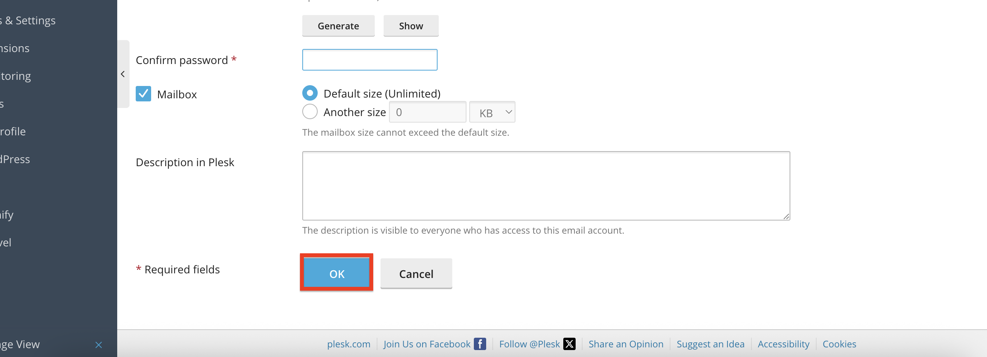This screenshot has height=357, width=987.
Task: Select the Another size radio option
Action: pos(310,111)
